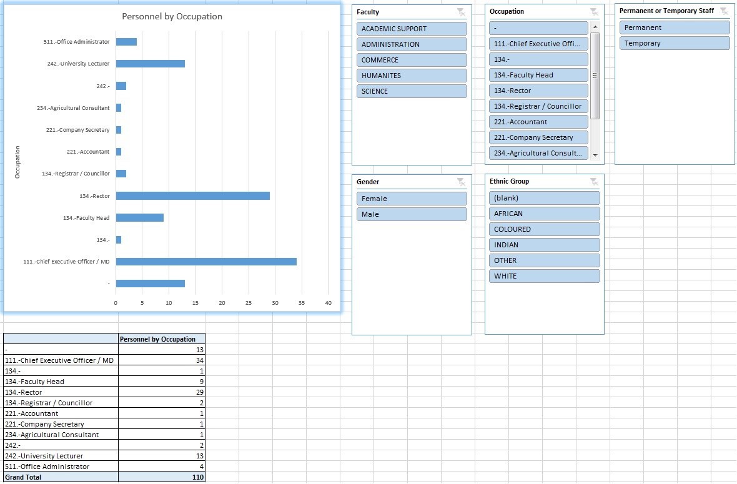The width and height of the screenshot is (737, 484).
Task: Choose Temporary staff filter
Action: [x=675, y=43]
